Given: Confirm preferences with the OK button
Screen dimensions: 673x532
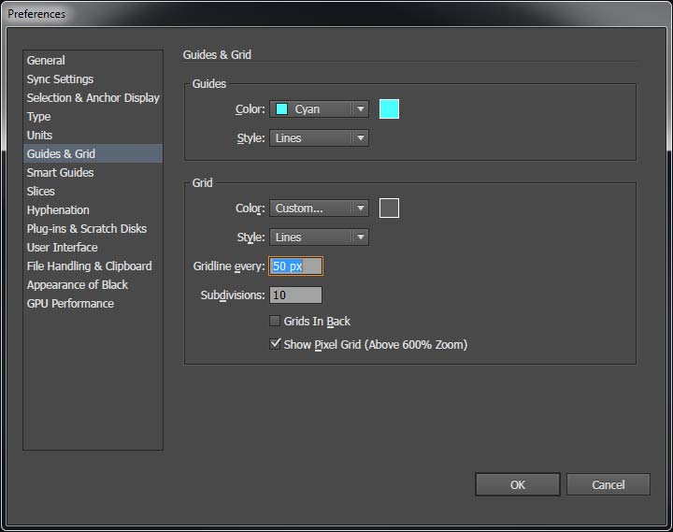Looking at the screenshot, I should pyautogui.click(x=518, y=484).
